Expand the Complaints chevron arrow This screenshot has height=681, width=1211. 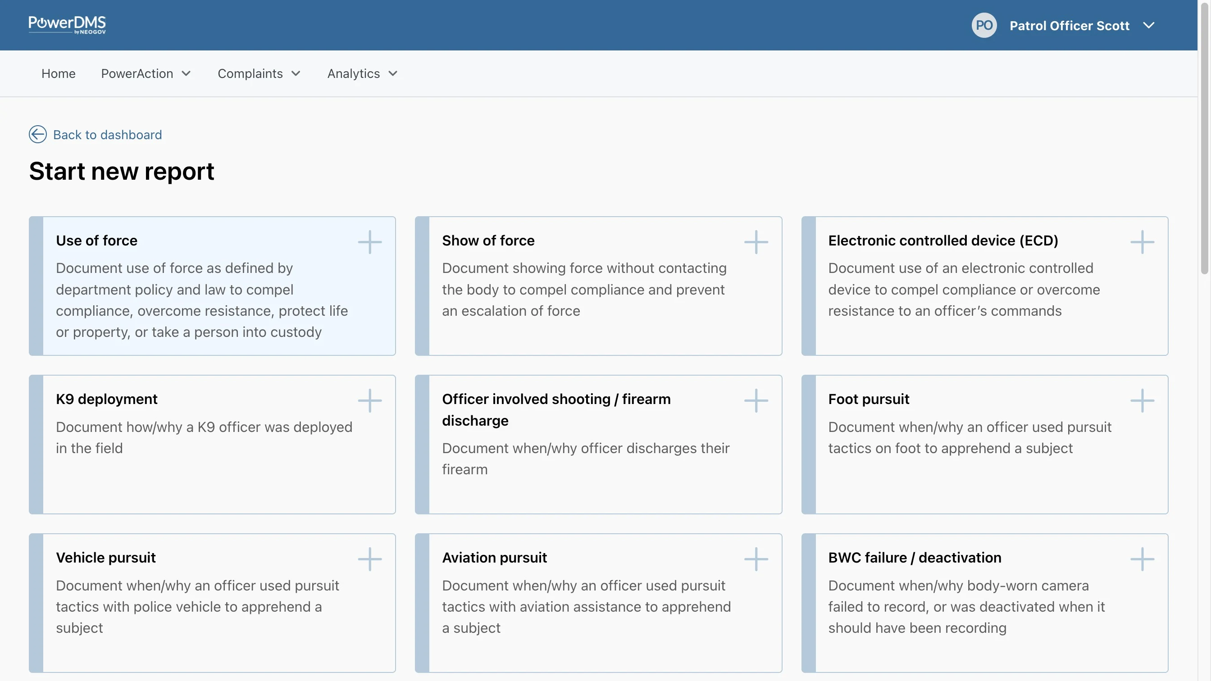pyautogui.click(x=296, y=74)
